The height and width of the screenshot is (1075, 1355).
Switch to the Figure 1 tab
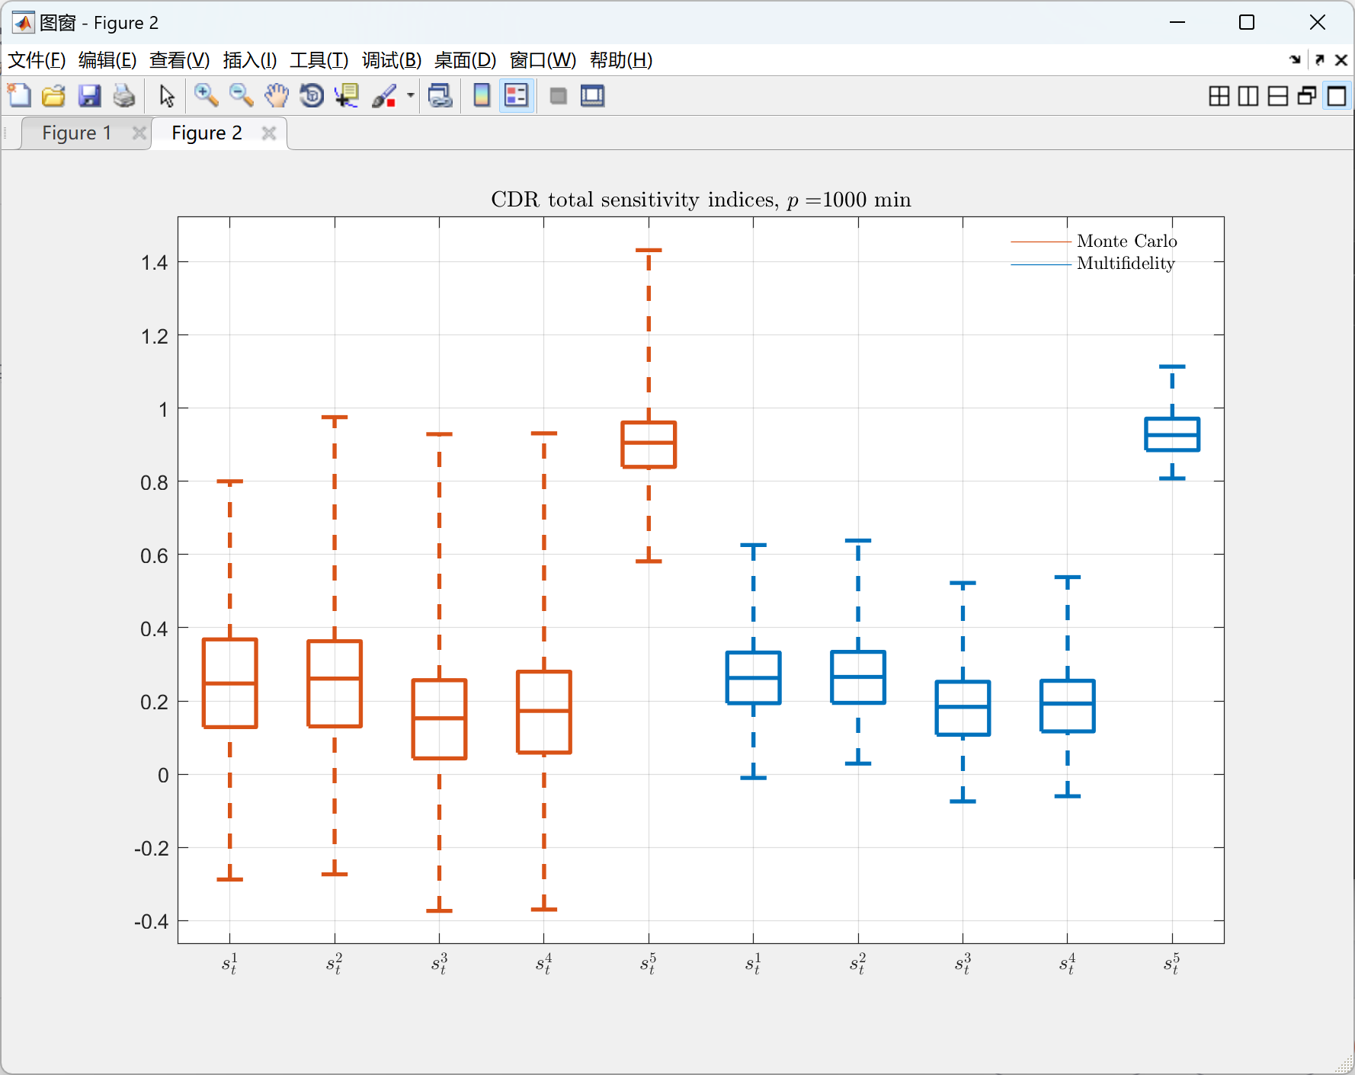(x=76, y=133)
